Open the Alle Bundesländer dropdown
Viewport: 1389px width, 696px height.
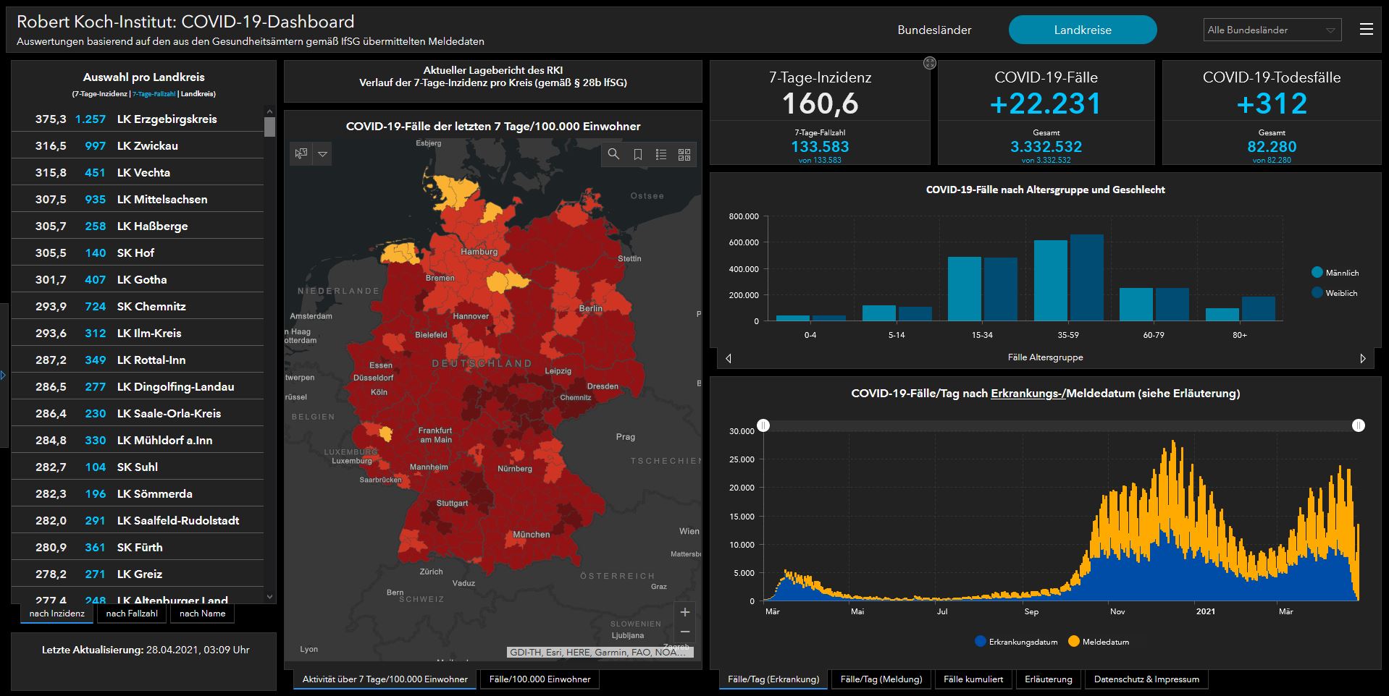(1272, 30)
